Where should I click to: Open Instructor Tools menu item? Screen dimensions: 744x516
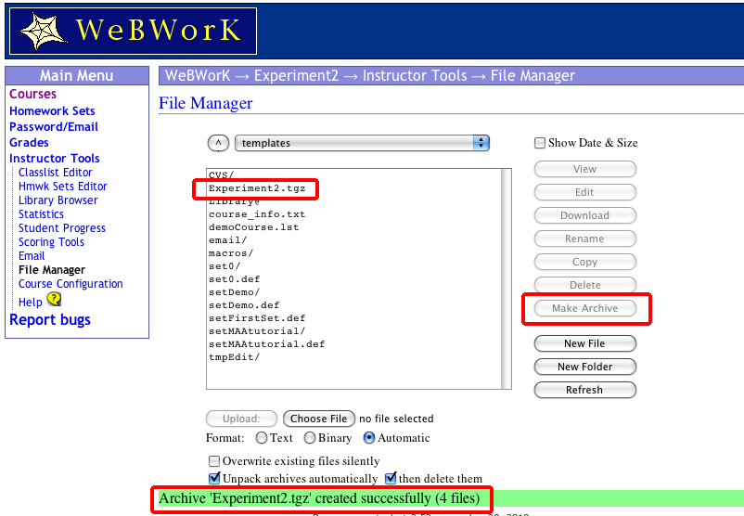coord(55,158)
